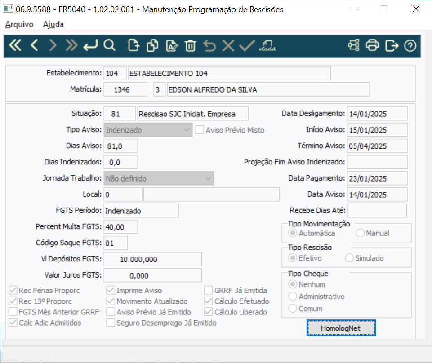Click Projeção Fim Aviso Indenizado field
Viewport: 432px width, 363px height.
[377, 162]
